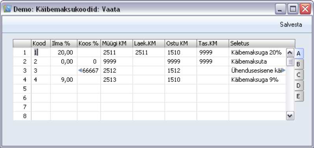The height and width of the screenshot is (148, 314).
Task: Click the Salvesta button
Action: tap(291, 24)
